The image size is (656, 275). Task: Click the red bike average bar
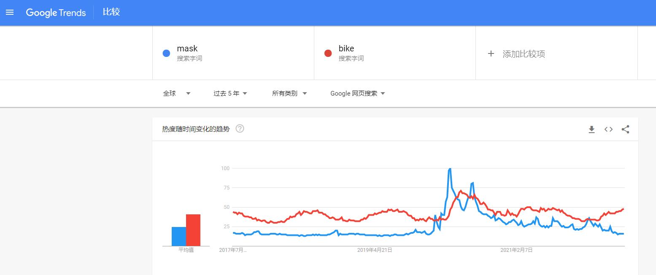(x=193, y=230)
